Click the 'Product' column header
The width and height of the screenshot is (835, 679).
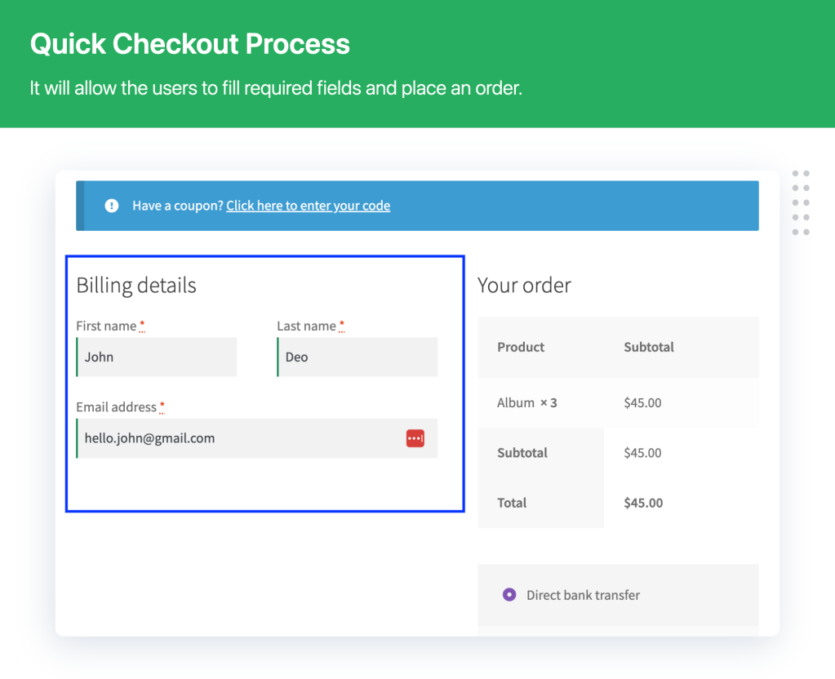click(x=521, y=347)
